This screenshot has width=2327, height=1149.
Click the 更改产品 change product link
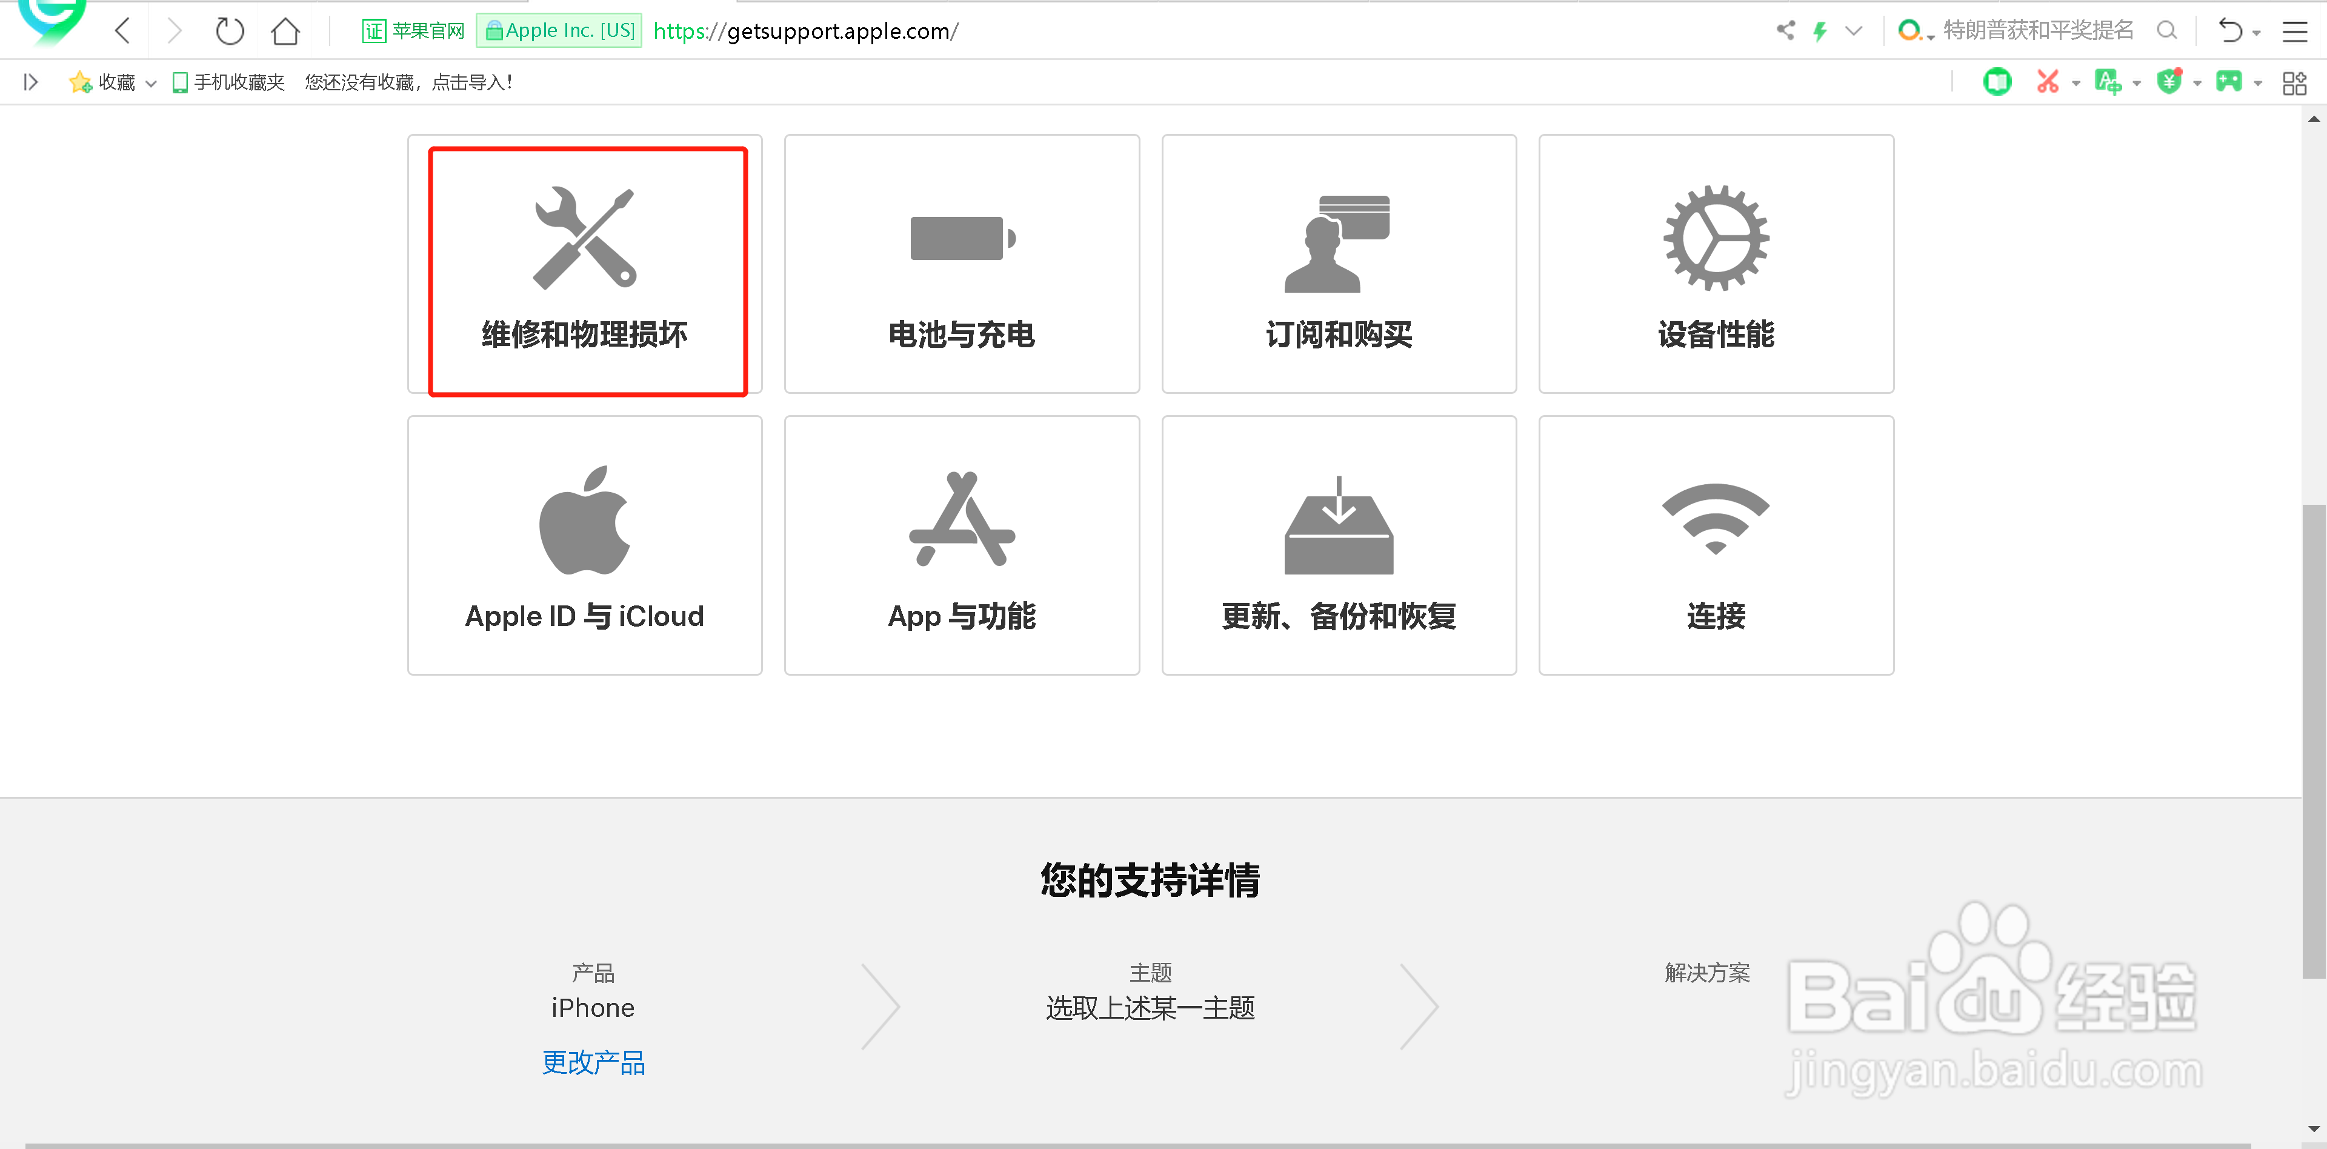[593, 1063]
